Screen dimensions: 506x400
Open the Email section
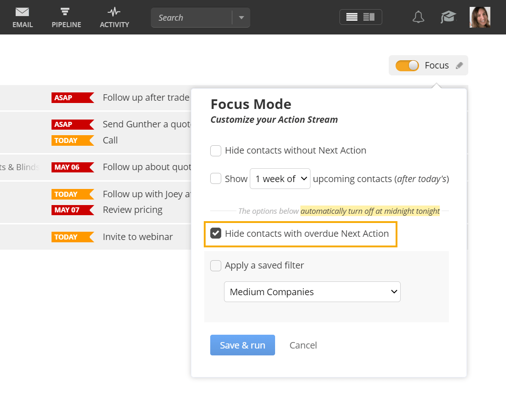(22, 17)
